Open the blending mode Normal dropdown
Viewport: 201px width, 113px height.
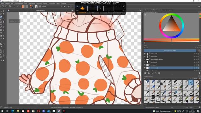[52, 6]
